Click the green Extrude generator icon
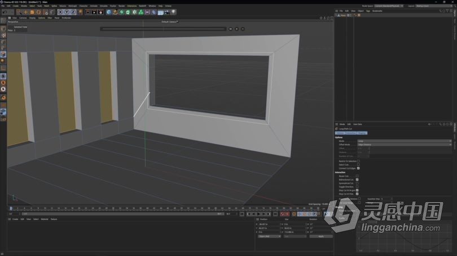The width and height of the screenshot is (457, 256). (128, 12)
